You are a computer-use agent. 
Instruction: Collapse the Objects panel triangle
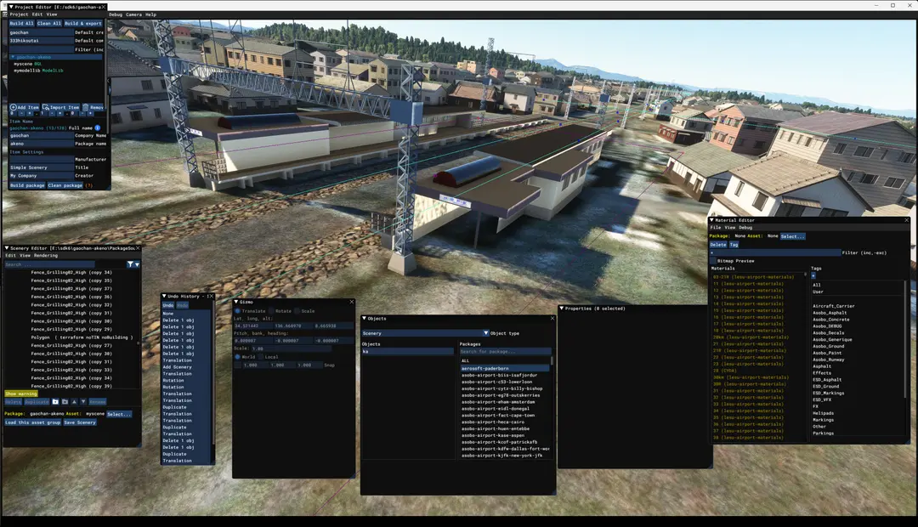(364, 319)
